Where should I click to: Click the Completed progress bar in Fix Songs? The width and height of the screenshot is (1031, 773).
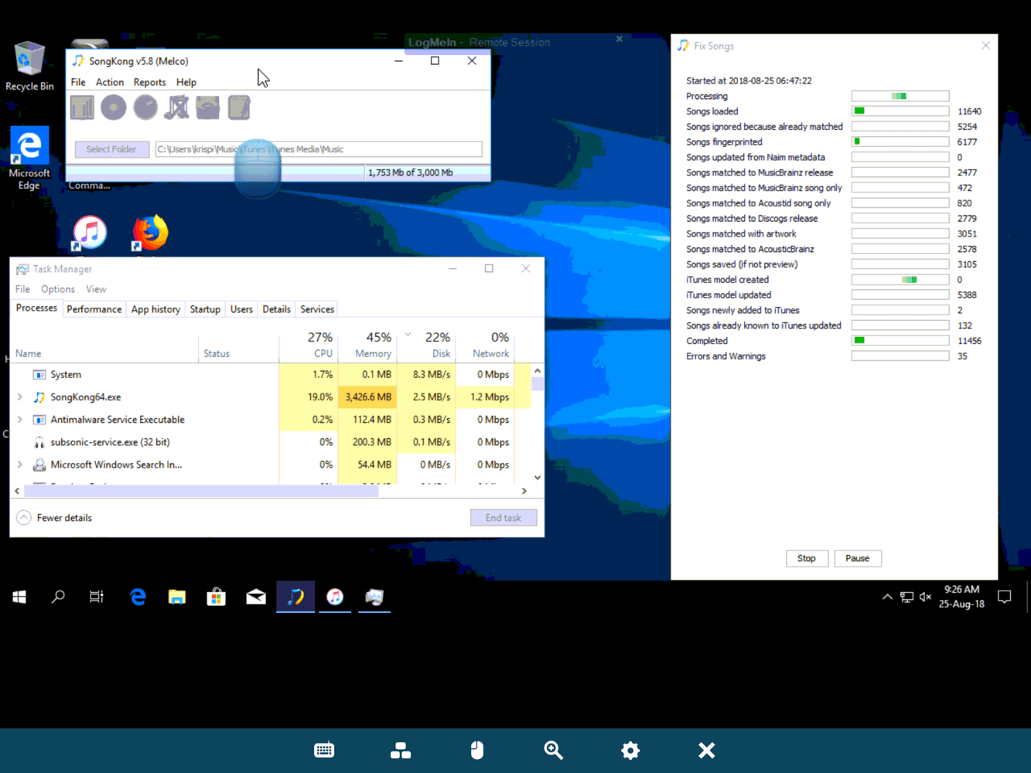[x=900, y=341]
